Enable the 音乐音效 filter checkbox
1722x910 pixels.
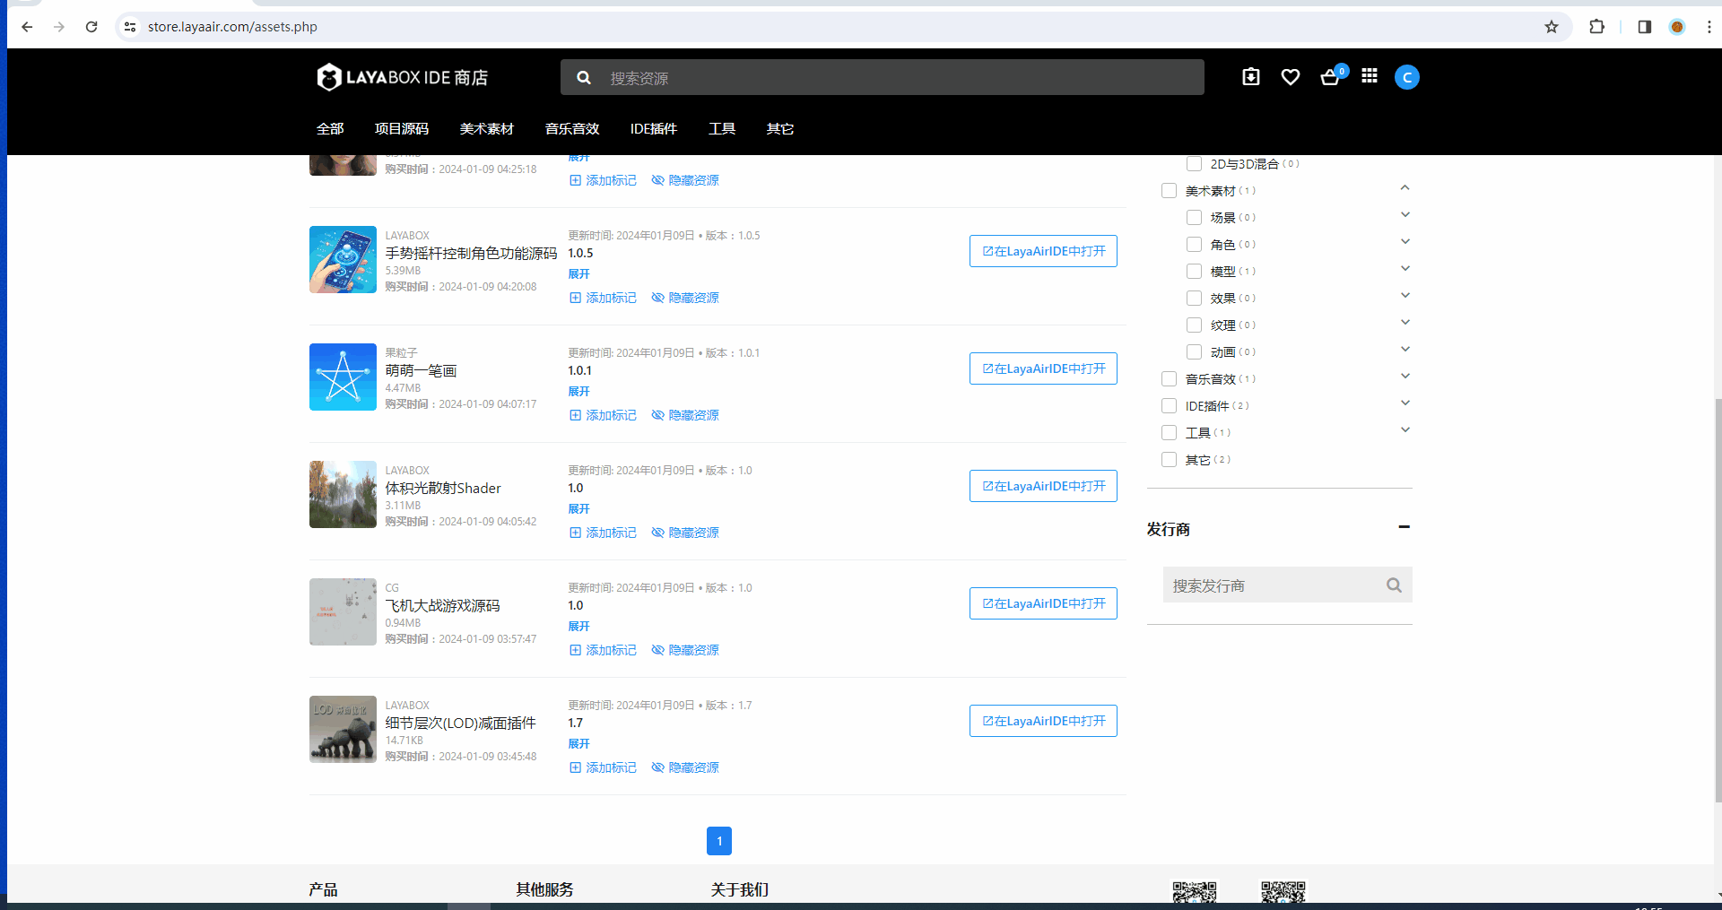pos(1169,379)
